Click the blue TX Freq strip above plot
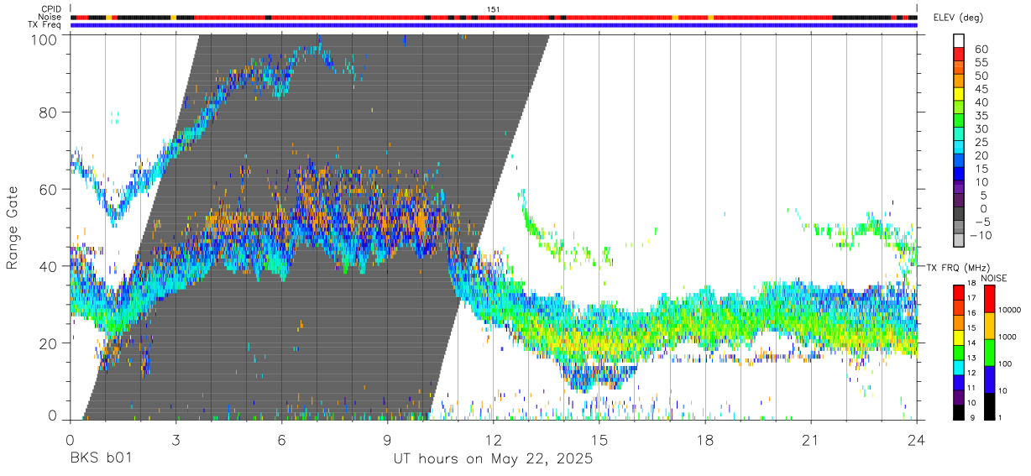Viewport: 1031px width, 476px height. (x=494, y=25)
